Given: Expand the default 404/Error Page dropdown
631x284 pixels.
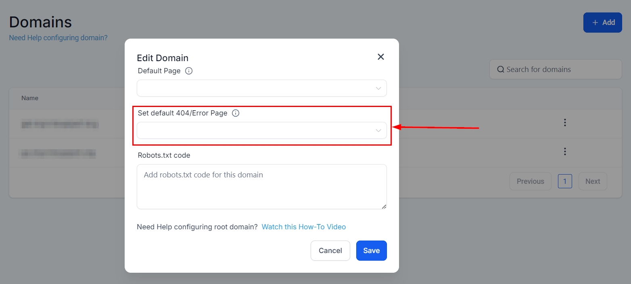Looking at the screenshot, I should tap(261, 130).
